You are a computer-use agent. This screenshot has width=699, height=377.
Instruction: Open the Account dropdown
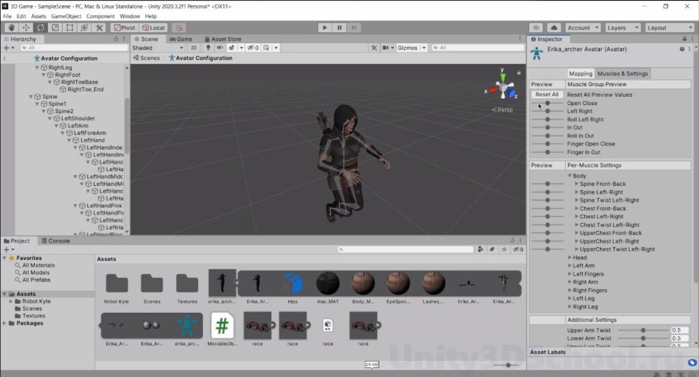tap(583, 27)
